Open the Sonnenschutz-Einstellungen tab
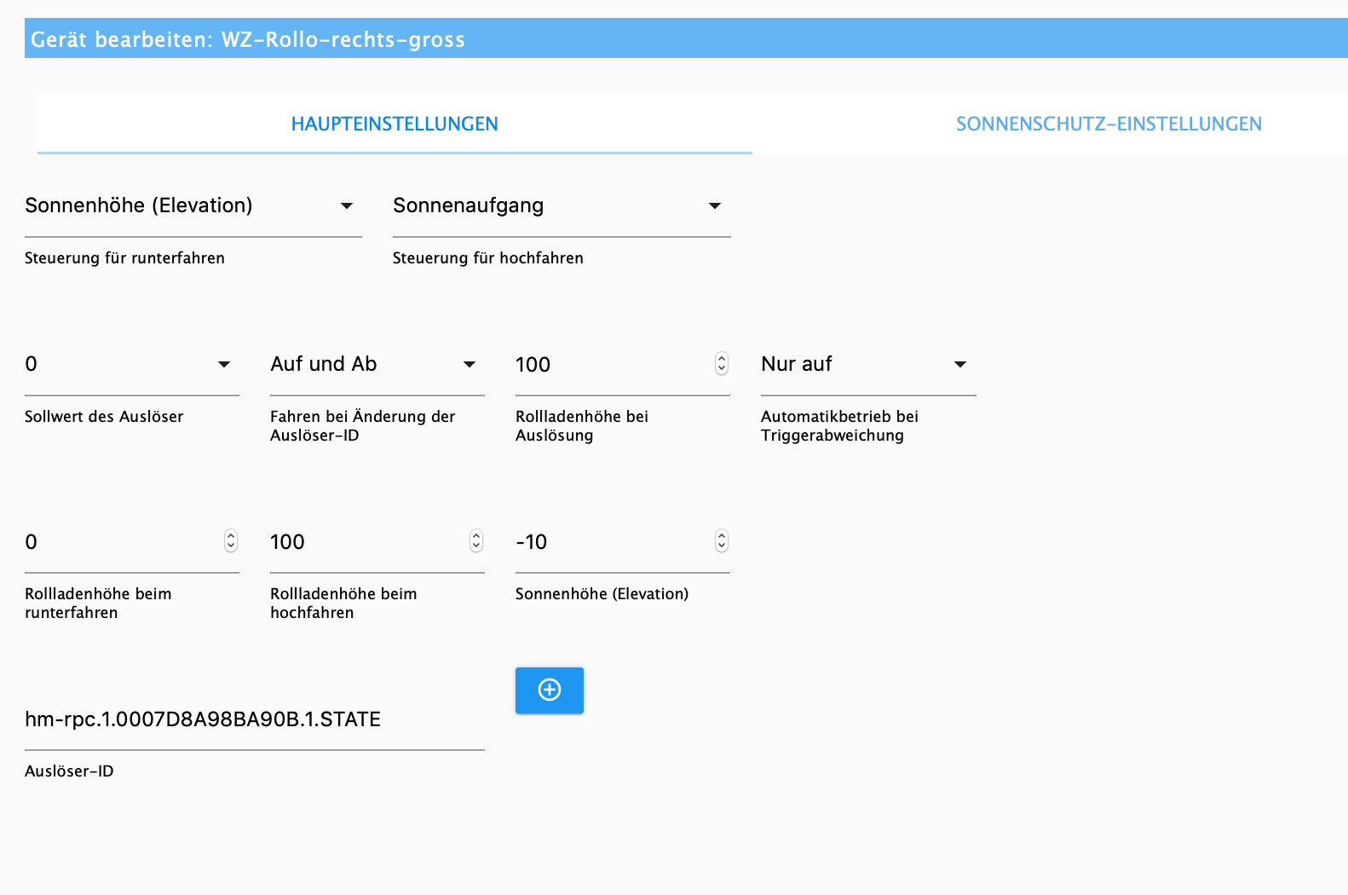This screenshot has width=1348, height=895. click(x=1109, y=124)
